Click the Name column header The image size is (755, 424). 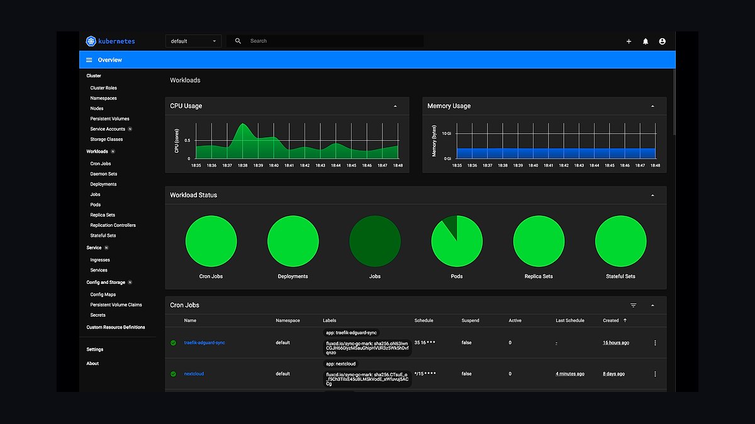click(x=190, y=320)
